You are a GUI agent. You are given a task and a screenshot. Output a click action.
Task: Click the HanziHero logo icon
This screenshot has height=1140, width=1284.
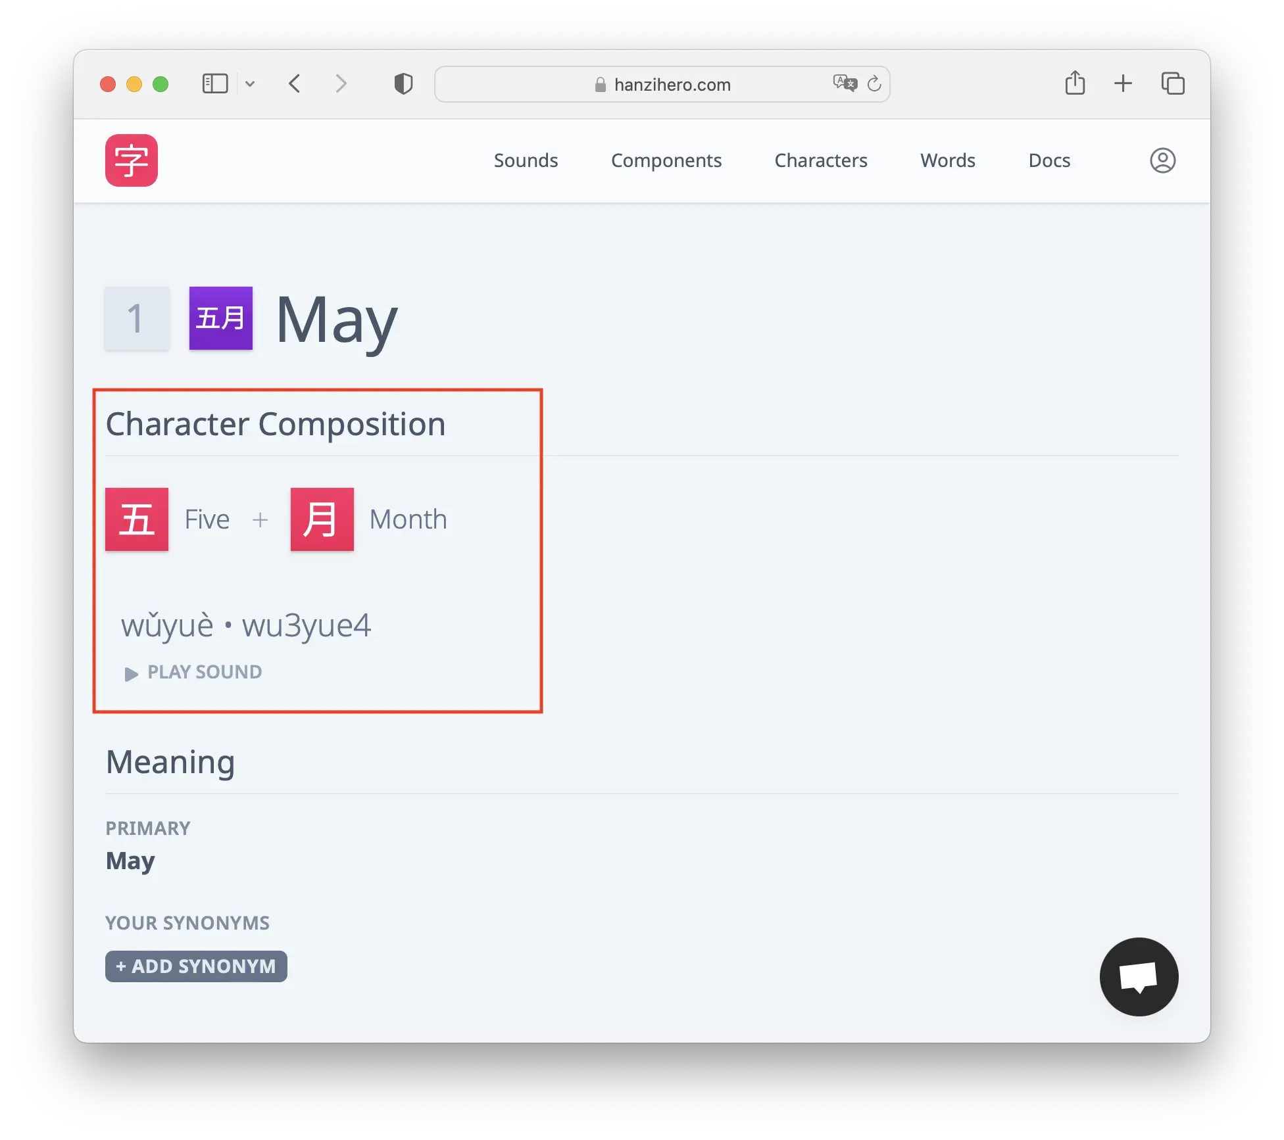pyautogui.click(x=132, y=160)
